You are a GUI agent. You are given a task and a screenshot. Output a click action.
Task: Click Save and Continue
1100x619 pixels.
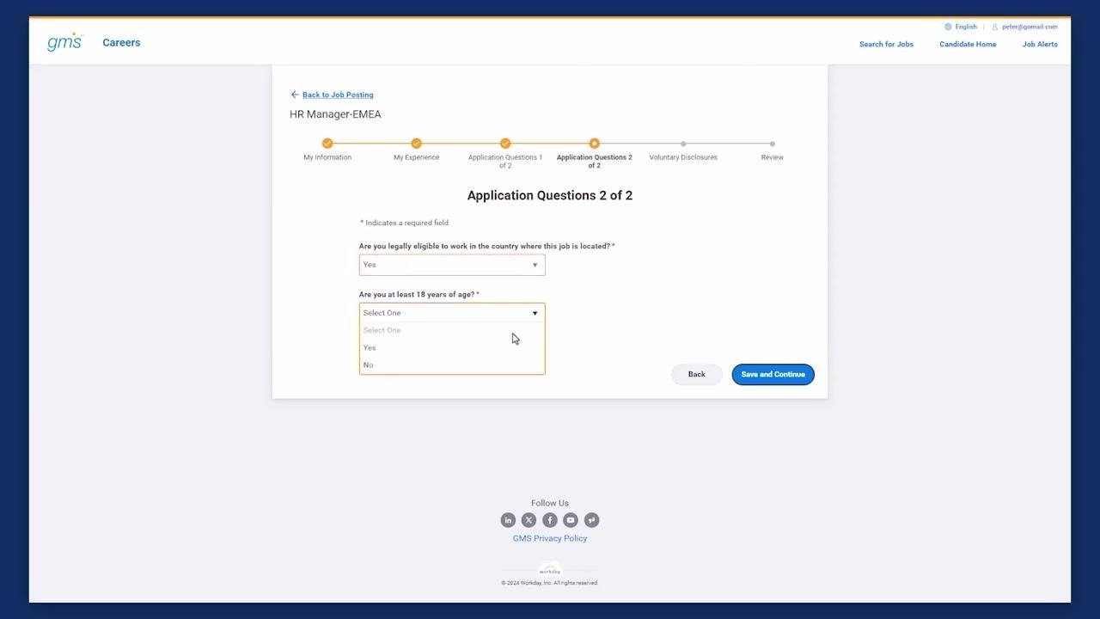(x=773, y=374)
